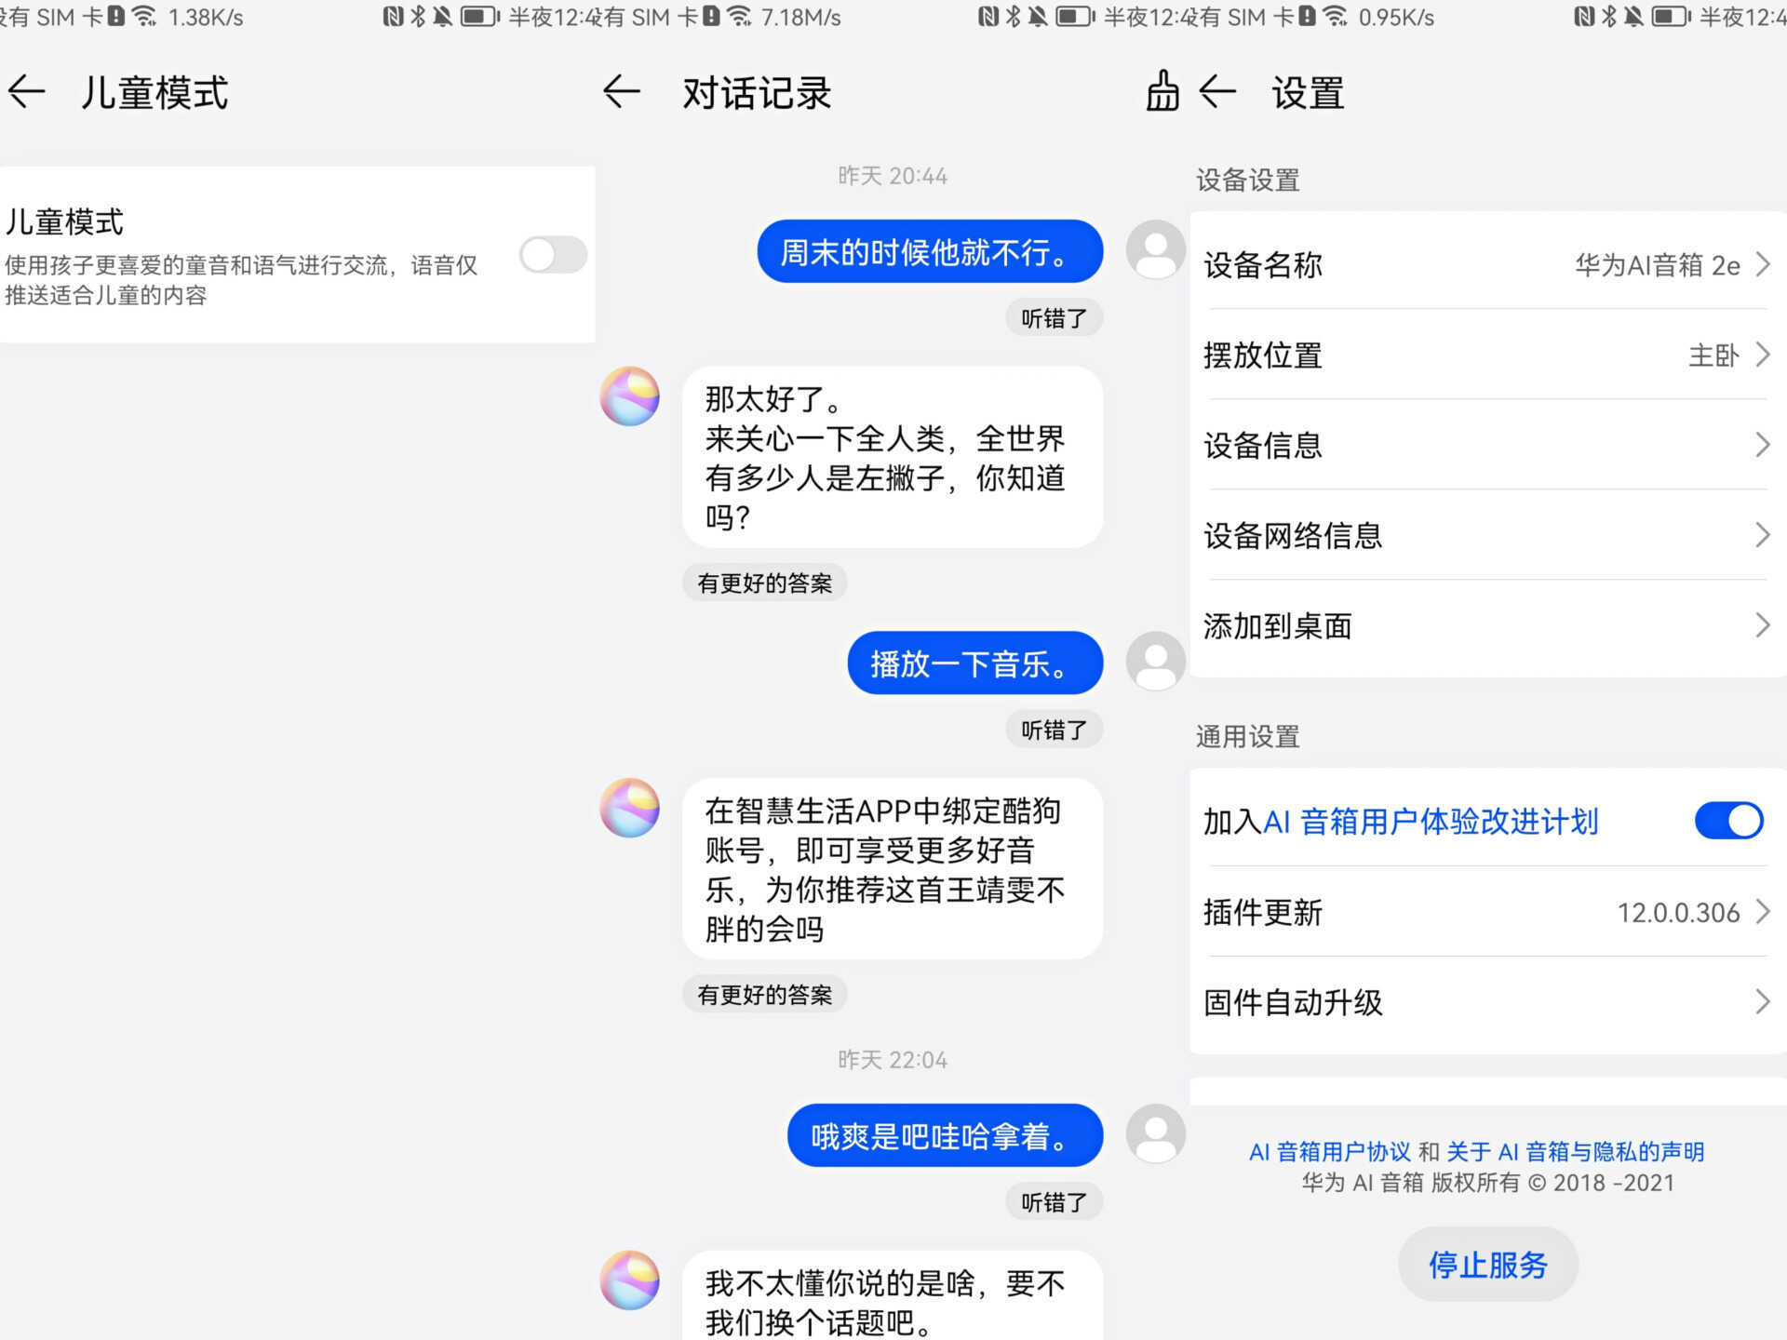Open the AI 音箱用户协议 link
1787x1340 pixels.
(x=1329, y=1152)
